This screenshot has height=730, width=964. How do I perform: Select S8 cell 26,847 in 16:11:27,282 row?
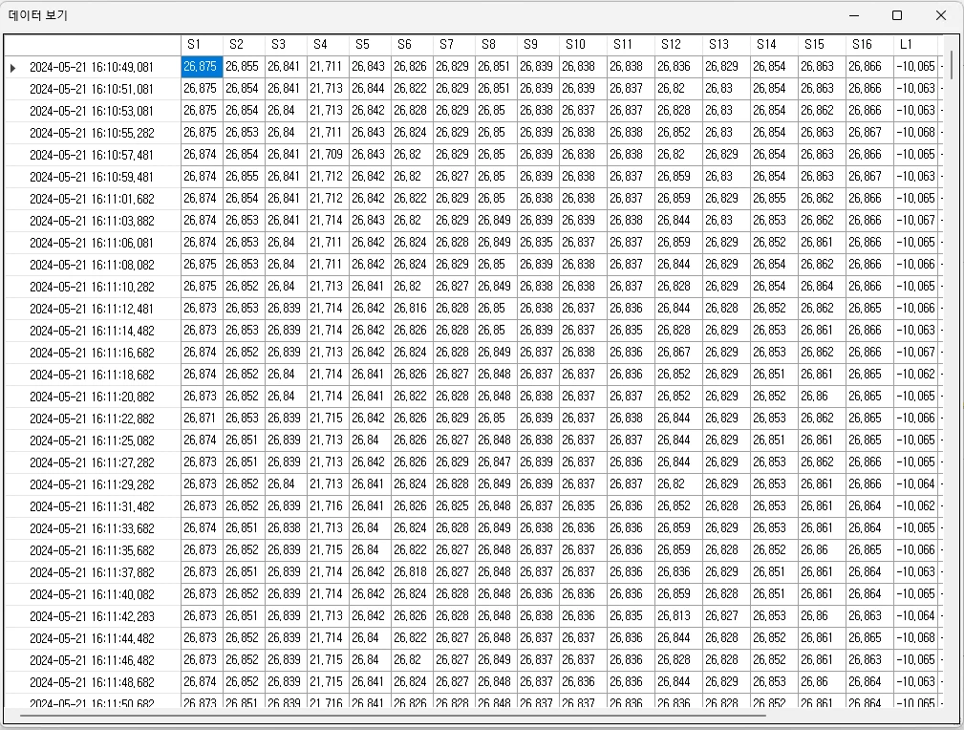pos(496,462)
